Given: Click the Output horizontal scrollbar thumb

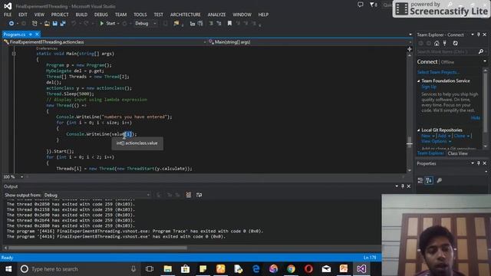Looking at the screenshot, I should (97, 248).
